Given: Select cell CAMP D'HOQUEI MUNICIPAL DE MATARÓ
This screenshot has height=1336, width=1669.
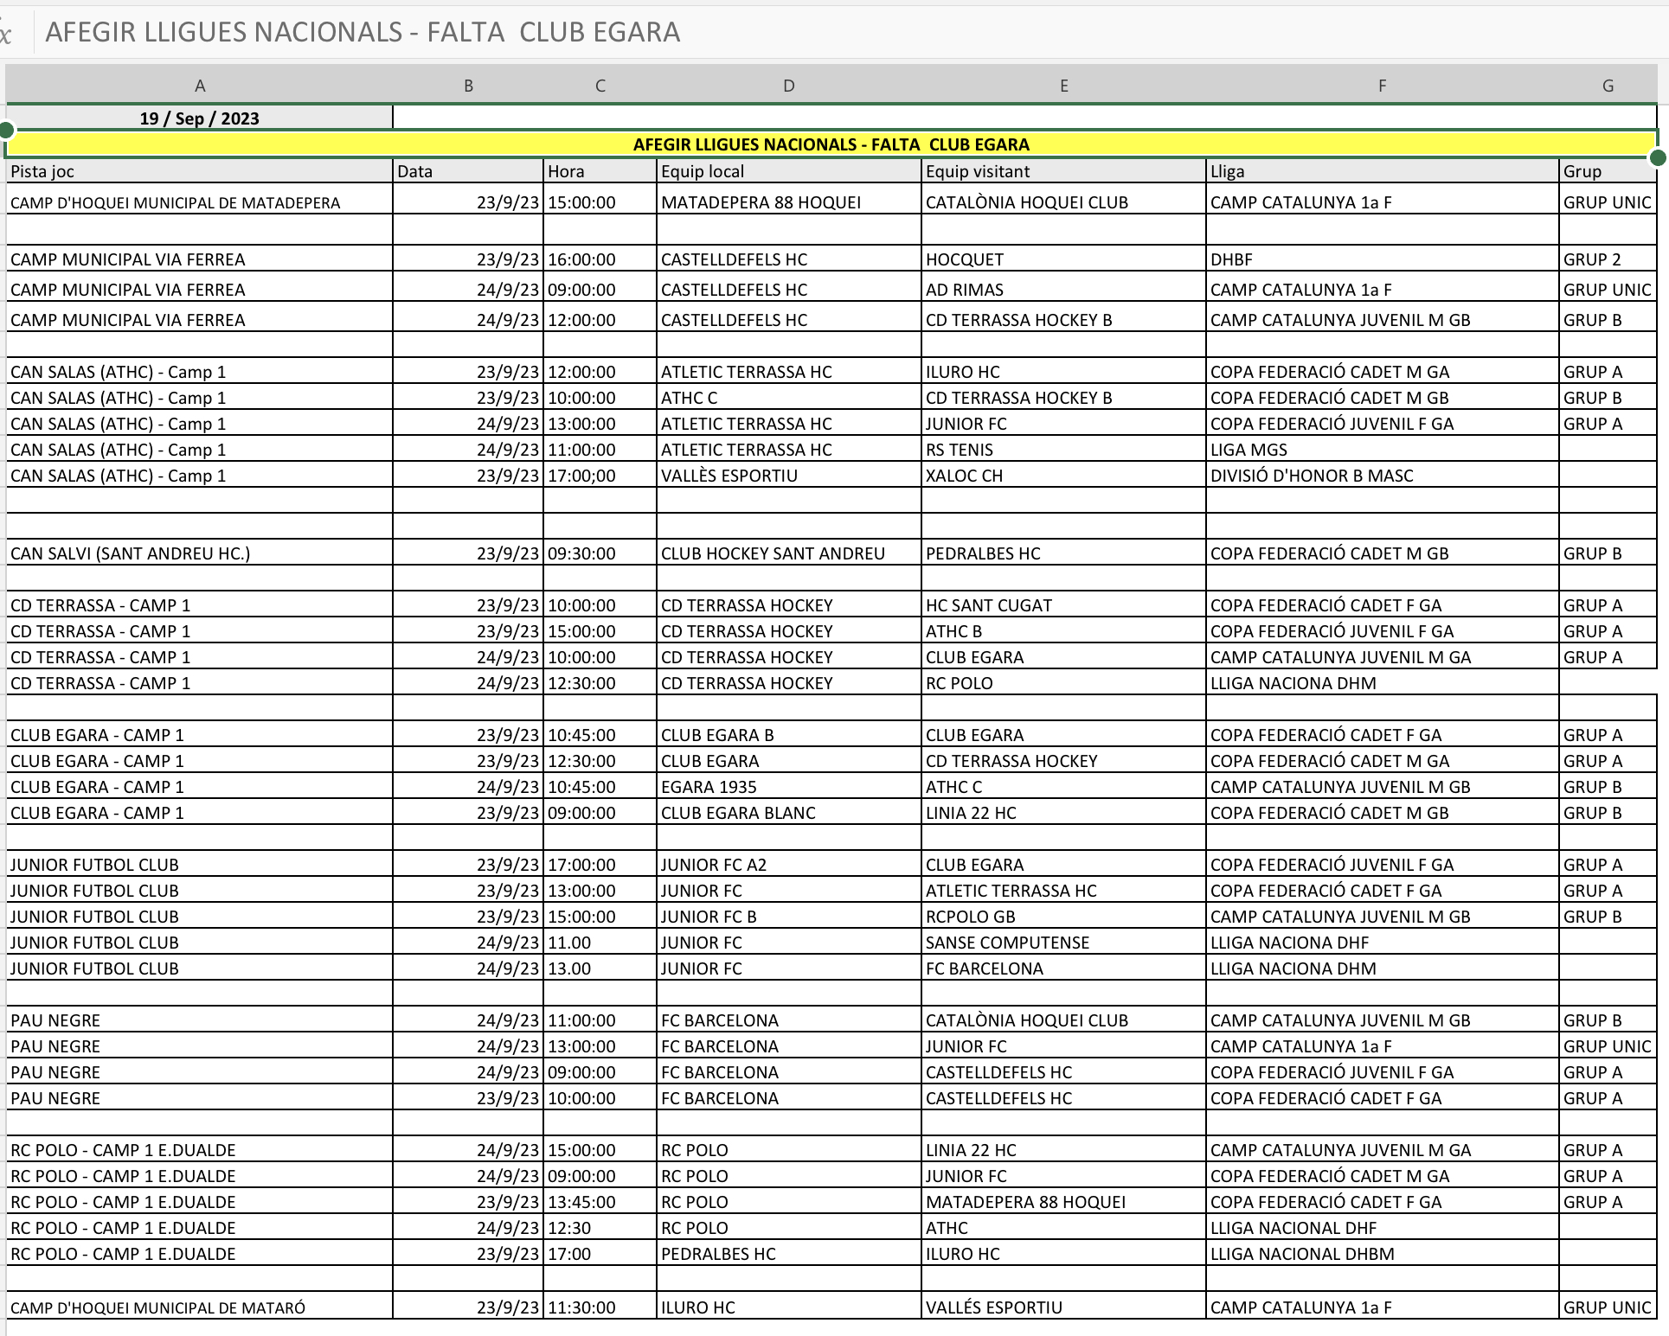Looking at the screenshot, I should 200,1307.
